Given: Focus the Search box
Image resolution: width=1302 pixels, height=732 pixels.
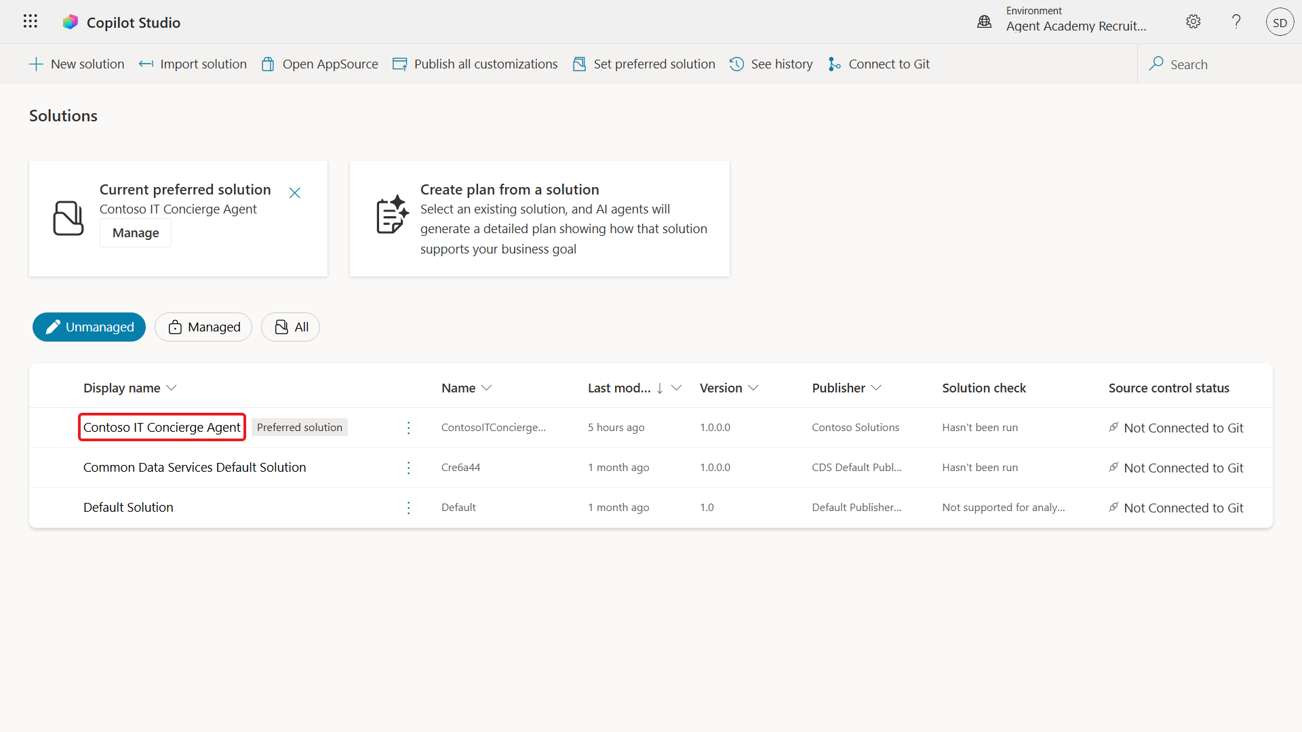Looking at the screenshot, I should coord(1221,64).
